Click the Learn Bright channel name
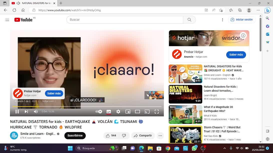The height and width of the screenshot is (153, 273). pyautogui.click(x=210, y=95)
